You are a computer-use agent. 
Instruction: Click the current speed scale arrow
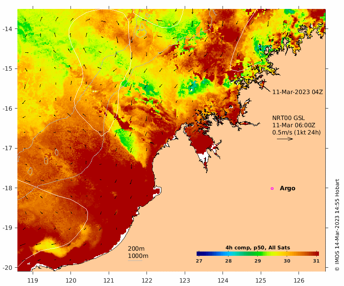pos(285,139)
